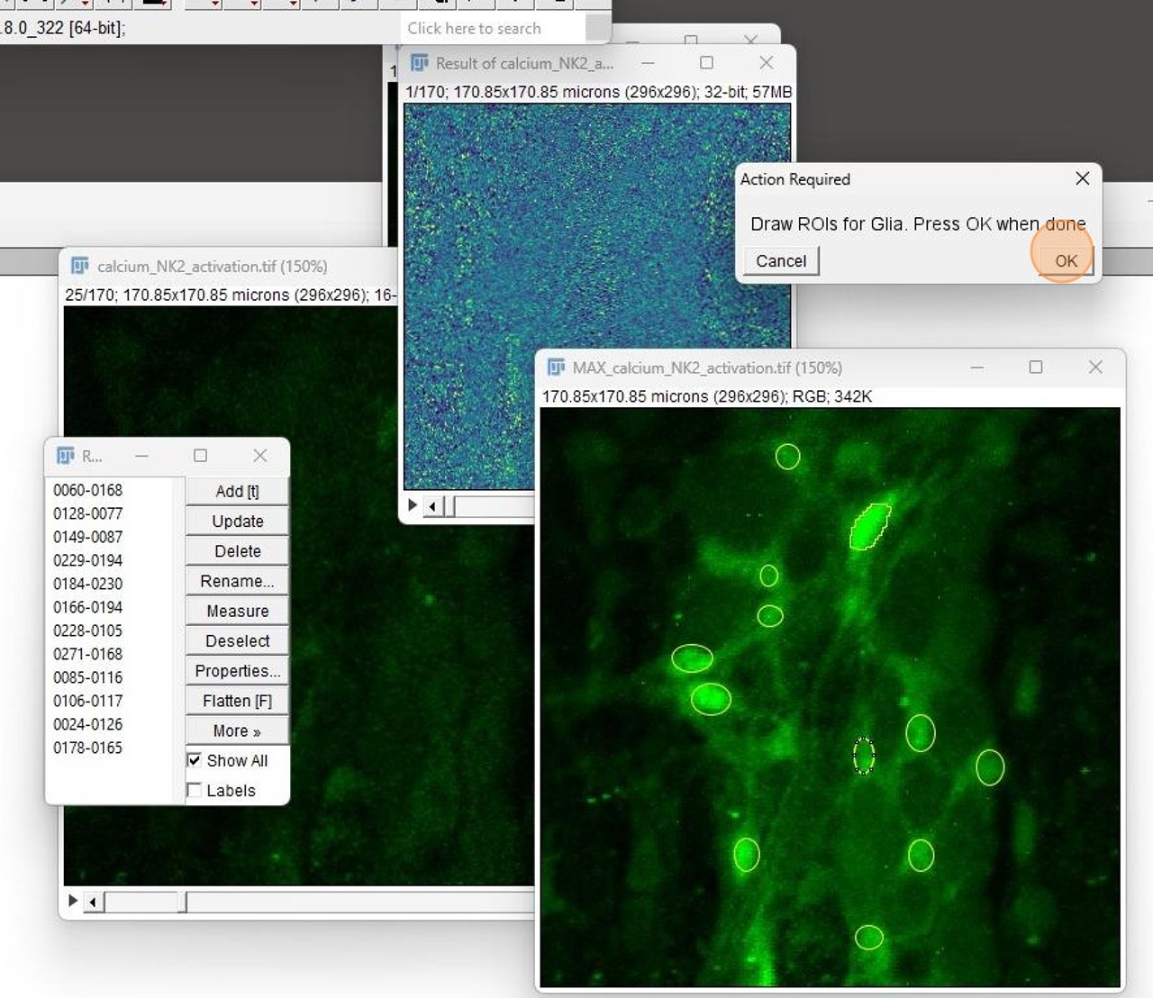Enable the Labels checkbox

tap(195, 790)
